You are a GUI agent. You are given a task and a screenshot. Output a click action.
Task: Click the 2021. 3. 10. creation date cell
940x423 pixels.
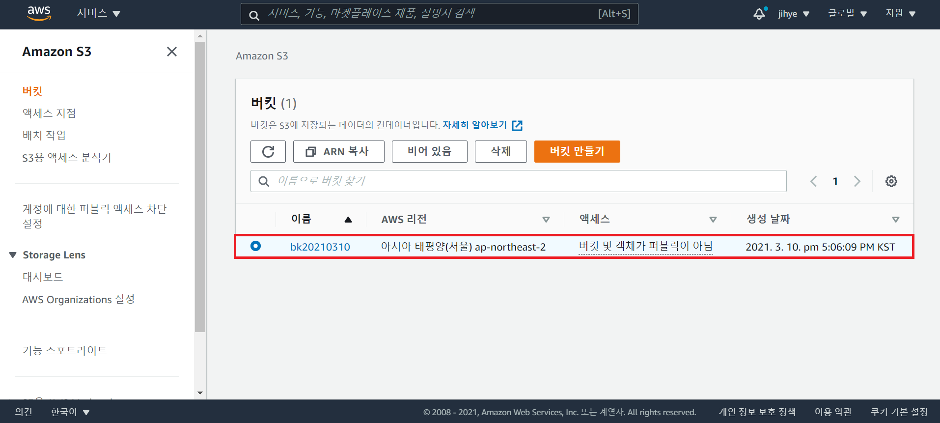(x=820, y=247)
